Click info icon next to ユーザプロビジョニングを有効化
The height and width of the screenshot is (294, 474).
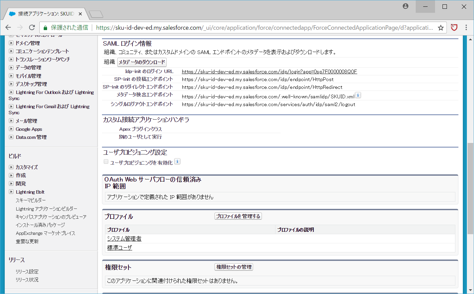(x=177, y=162)
